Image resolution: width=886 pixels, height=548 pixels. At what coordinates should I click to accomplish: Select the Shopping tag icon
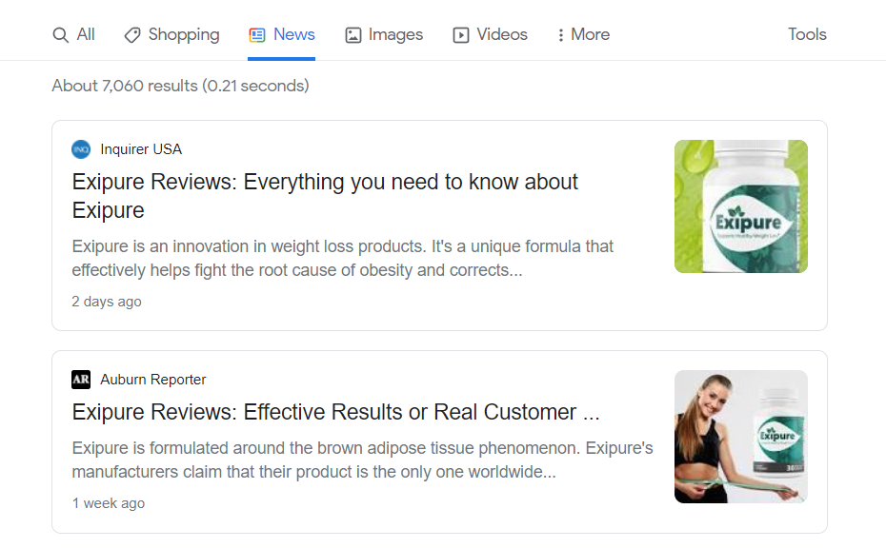point(131,34)
